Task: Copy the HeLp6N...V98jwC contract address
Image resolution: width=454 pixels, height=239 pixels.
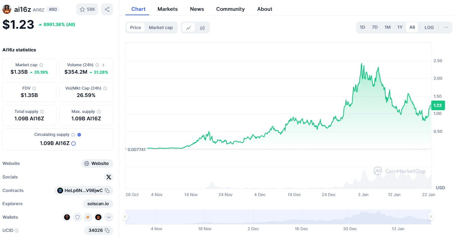Action: [107, 191]
